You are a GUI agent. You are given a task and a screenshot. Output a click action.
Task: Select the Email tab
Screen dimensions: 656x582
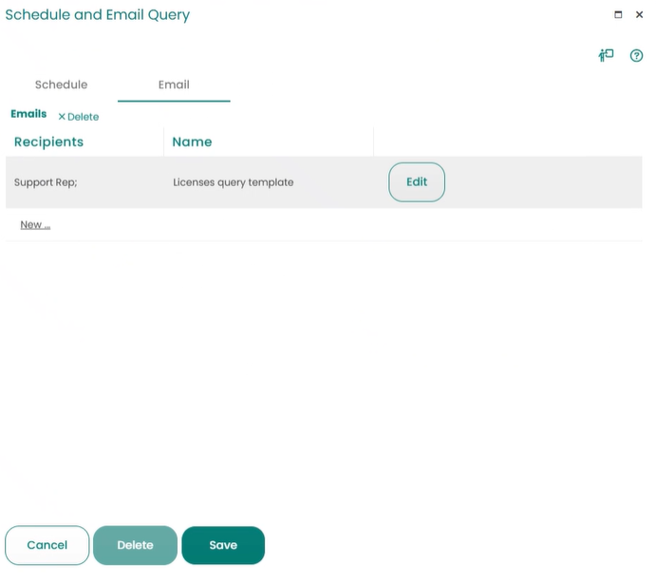pyautogui.click(x=174, y=84)
